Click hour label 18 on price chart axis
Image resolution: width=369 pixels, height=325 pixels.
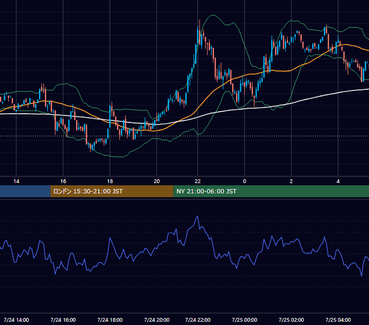pos(110,181)
